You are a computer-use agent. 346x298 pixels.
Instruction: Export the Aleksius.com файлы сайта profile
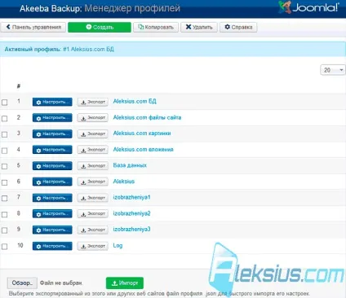point(93,118)
